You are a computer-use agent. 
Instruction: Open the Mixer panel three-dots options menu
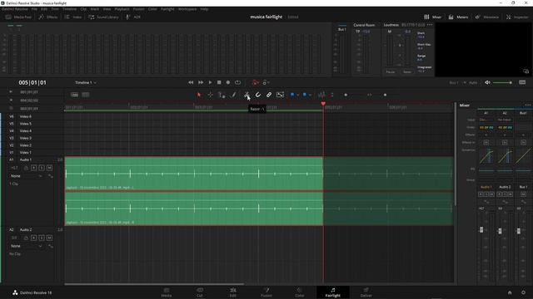tap(527, 105)
